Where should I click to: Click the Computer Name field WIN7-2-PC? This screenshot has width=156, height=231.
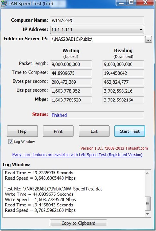(x=97, y=20)
